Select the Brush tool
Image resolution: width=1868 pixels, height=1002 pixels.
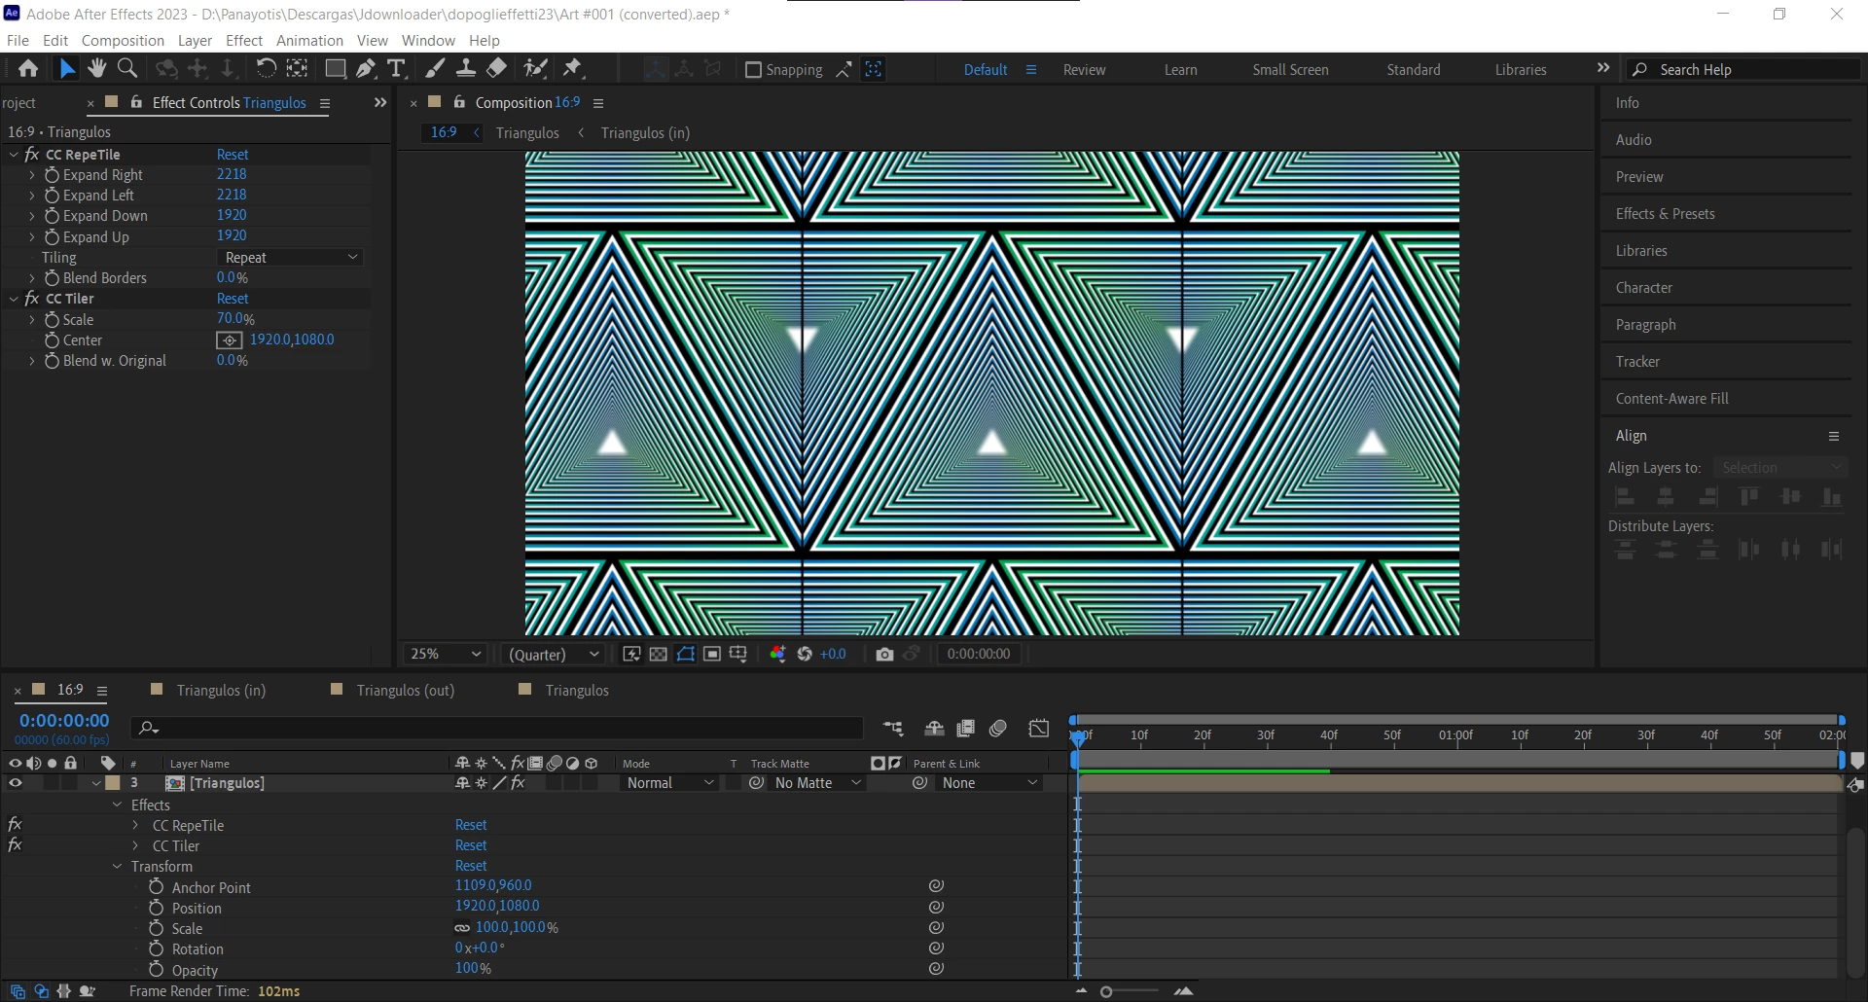coord(435,68)
